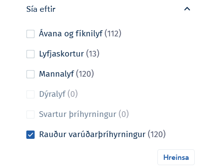This screenshot has height=166, width=203.
Task: Click the (0) count beside Dýralyf
Action: point(73,94)
